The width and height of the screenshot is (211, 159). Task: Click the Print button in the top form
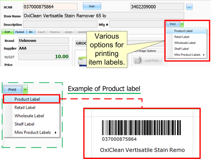click(173, 24)
